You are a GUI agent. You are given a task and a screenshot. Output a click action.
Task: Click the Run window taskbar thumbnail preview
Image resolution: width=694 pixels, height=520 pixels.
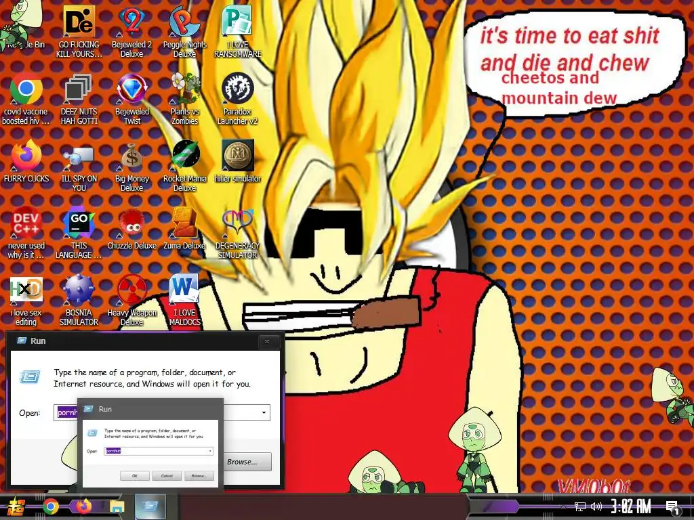[x=150, y=446]
